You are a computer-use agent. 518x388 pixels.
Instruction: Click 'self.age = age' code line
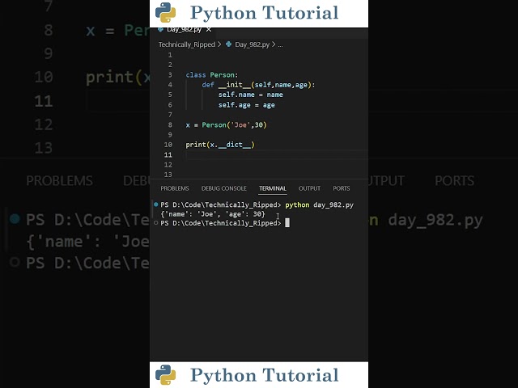(x=246, y=105)
